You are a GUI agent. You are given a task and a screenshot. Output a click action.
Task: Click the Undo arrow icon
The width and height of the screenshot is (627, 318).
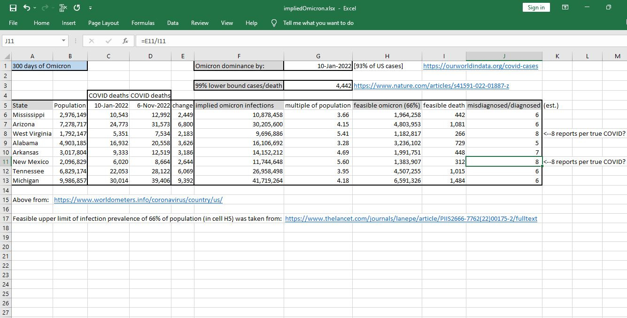(x=27, y=8)
